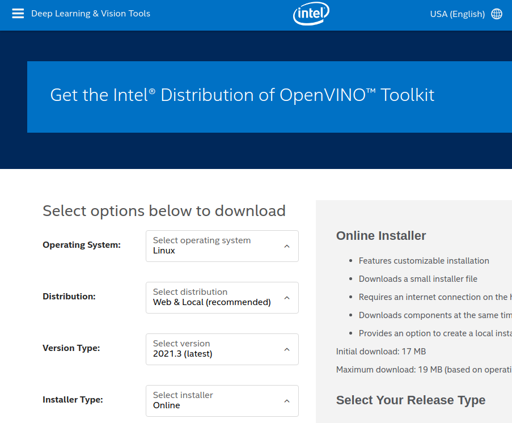Click the 'Downloads components at the same' bullet
The width and height of the screenshot is (512, 423).
tap(435, 315)
